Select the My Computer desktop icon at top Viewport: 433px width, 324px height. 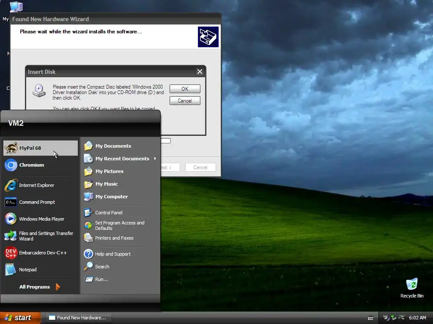[16, 6]
